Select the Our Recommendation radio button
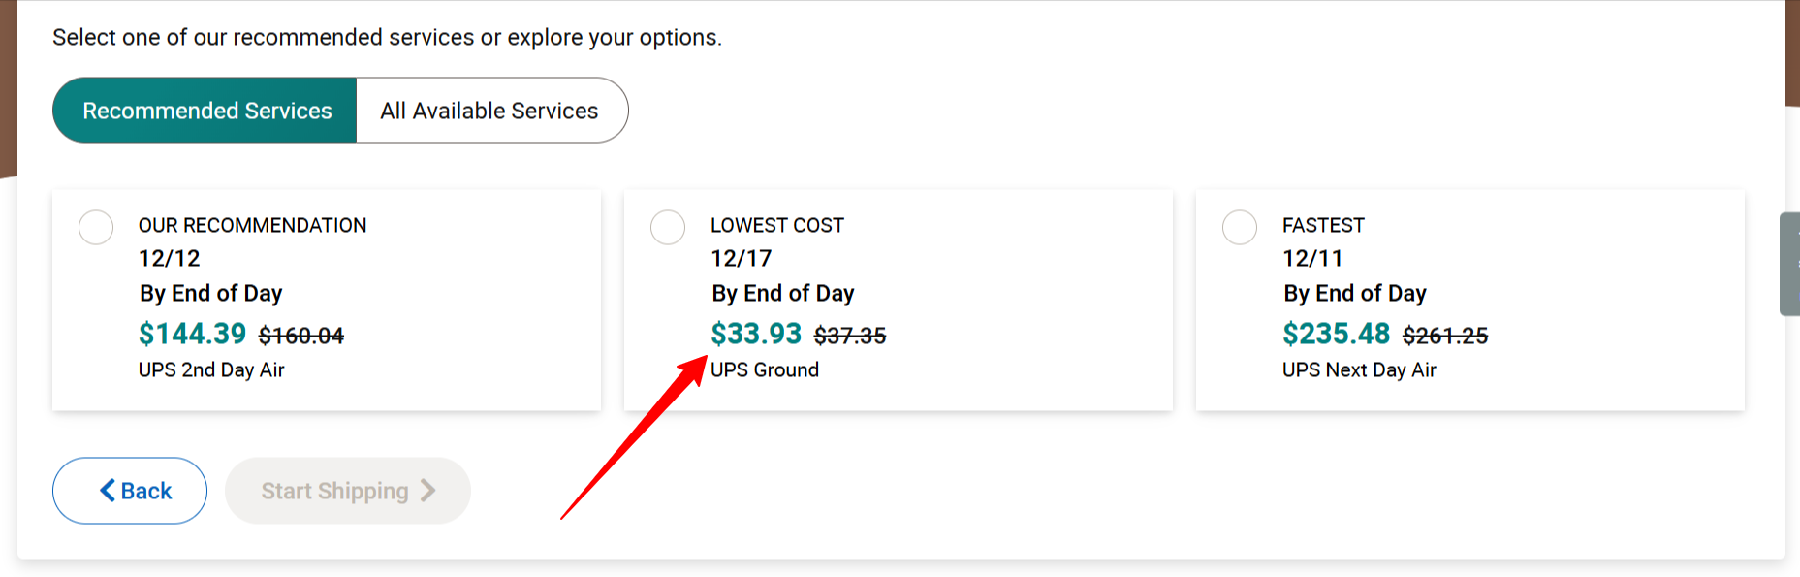The height and width of the screenshot is (577, 1800). pos(96,228)
